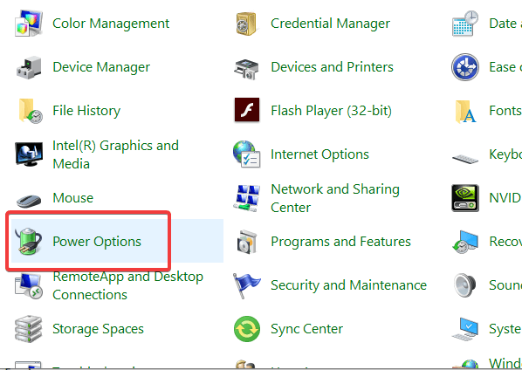522x370 pixels.
Task: Click the Fonts folder icon
Action: coord(465,111)
